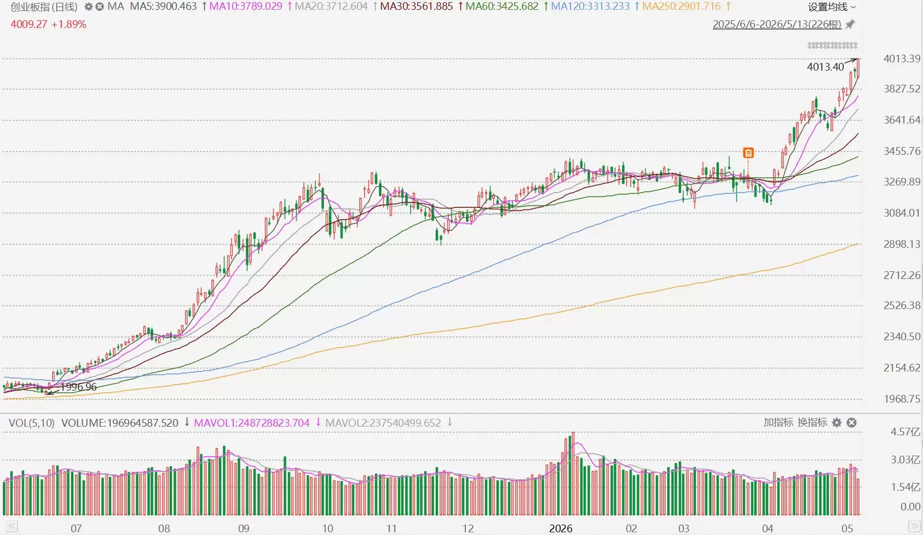Select the 2026 year marker on timeline

pyautogui.click(x=561, y=528)
